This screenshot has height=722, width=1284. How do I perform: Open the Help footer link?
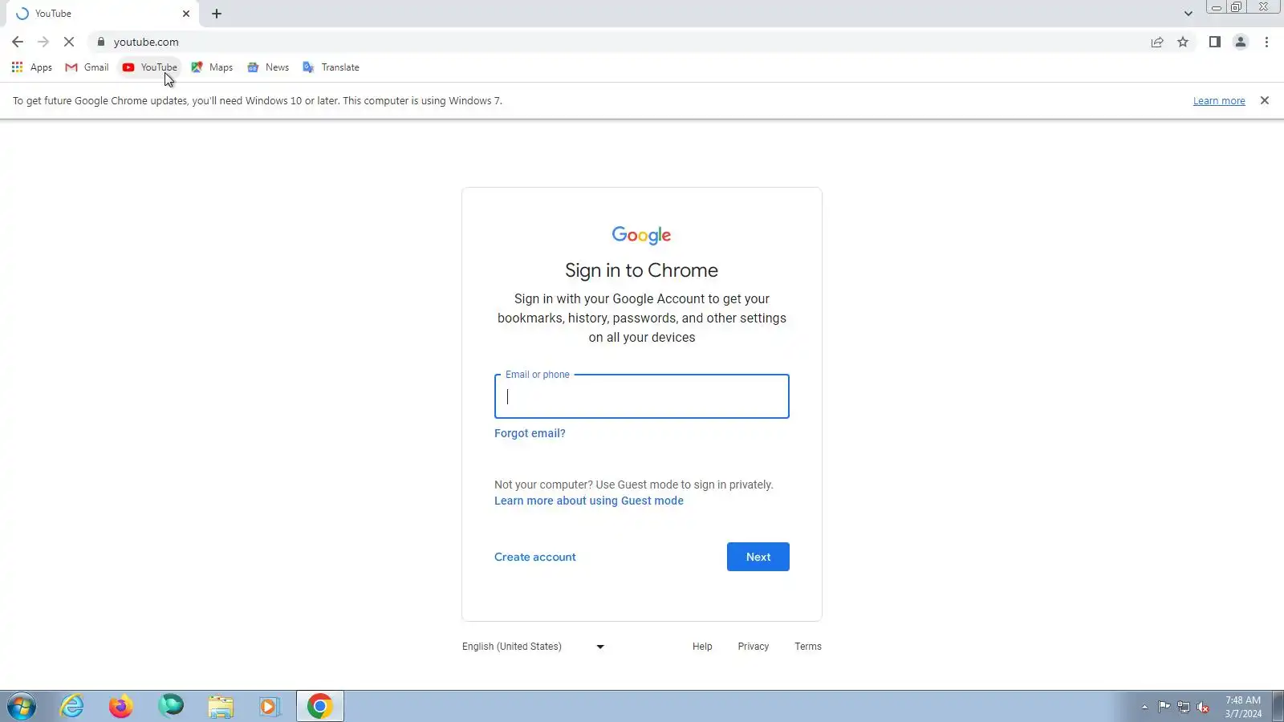click(x=702, y=647)
